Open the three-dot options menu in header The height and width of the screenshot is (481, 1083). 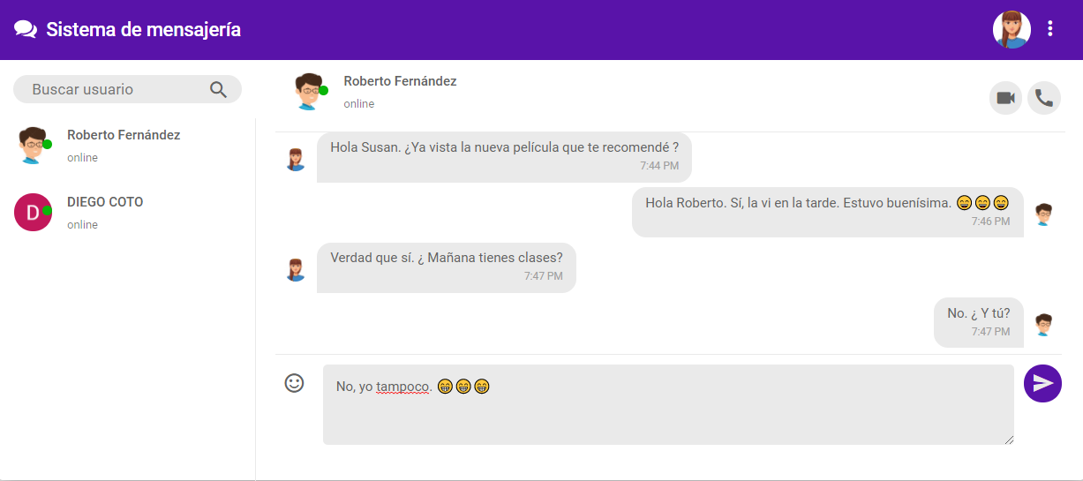1050,29
